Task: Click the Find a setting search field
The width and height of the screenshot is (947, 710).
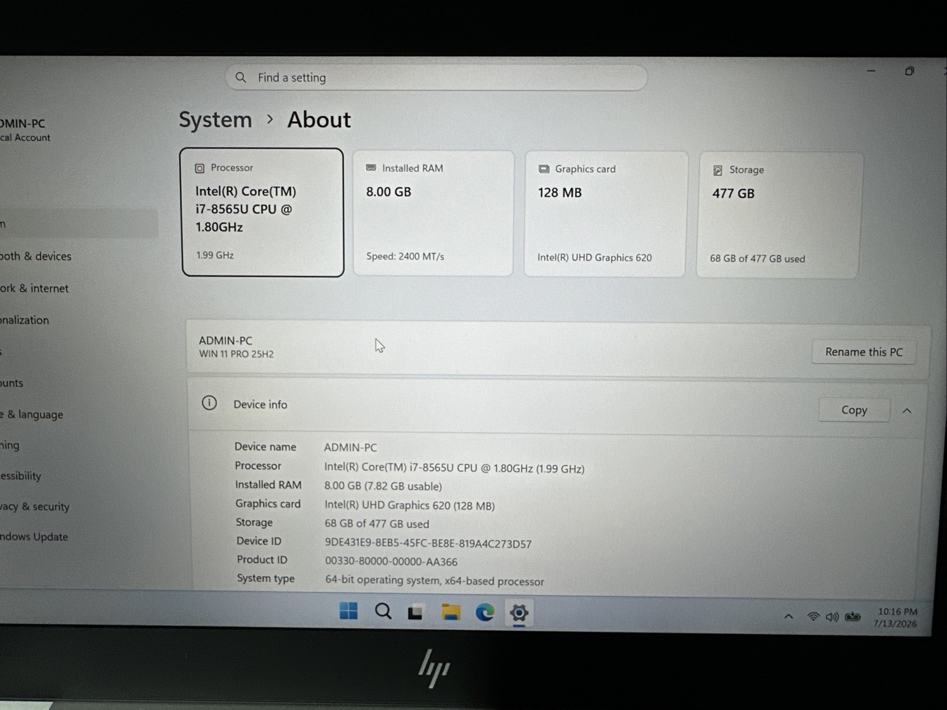Action: click(436, 78)
